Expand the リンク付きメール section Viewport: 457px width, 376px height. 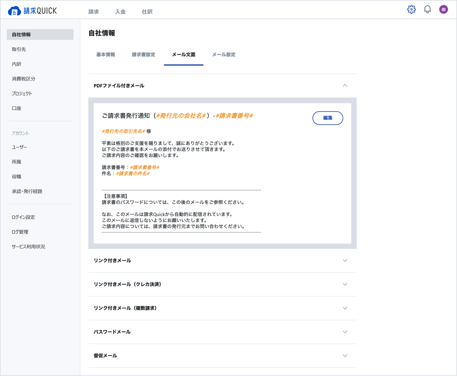click(345, 261)
